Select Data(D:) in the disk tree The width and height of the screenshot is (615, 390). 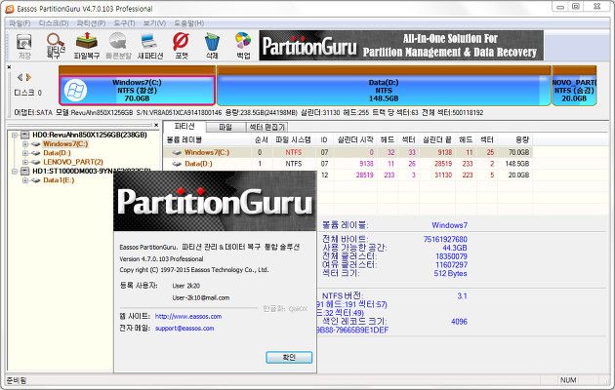click(x=57, y=153)
